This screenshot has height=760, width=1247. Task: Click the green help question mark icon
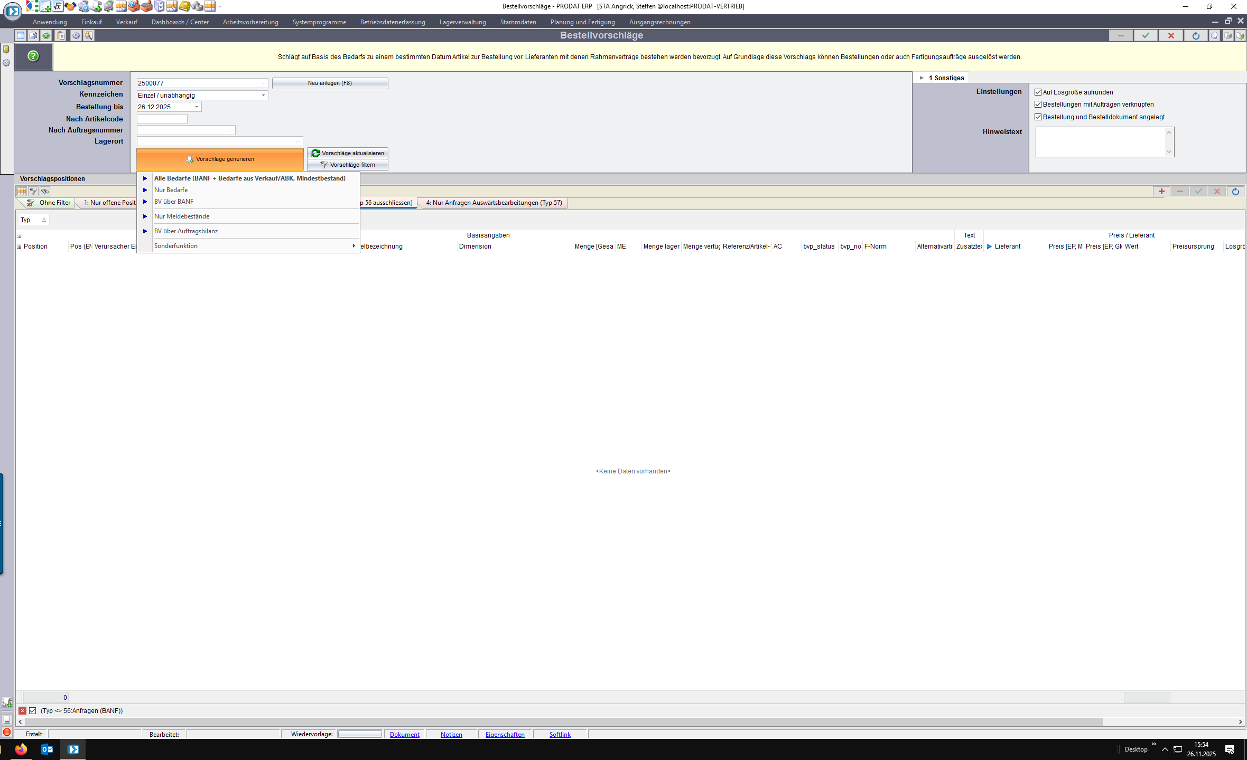33,56
